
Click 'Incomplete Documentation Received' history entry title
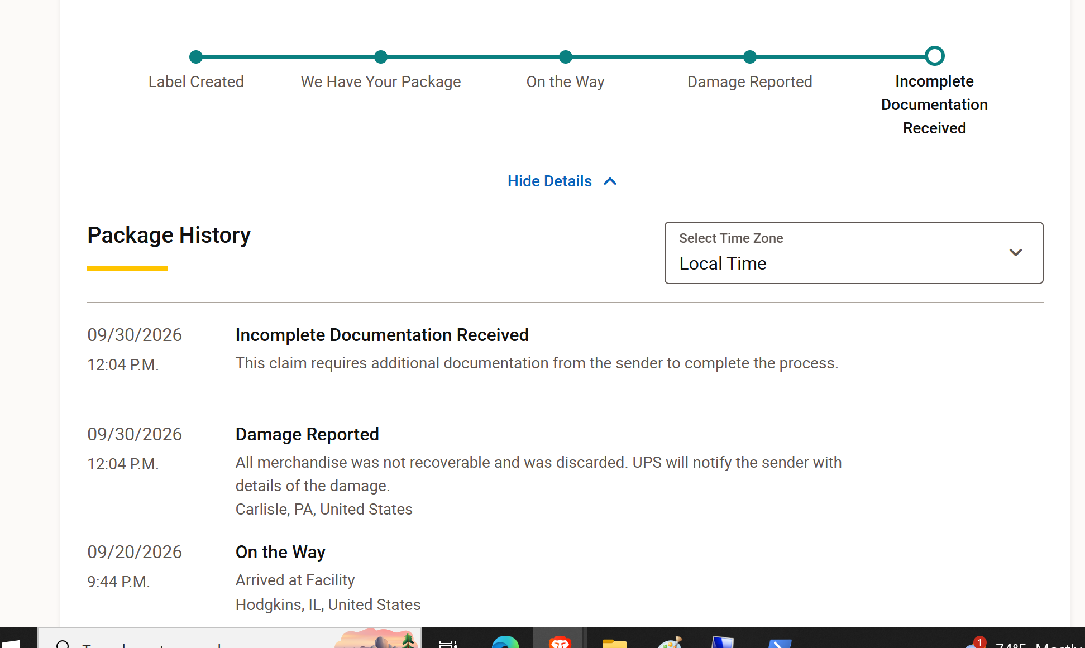(382, 335)
